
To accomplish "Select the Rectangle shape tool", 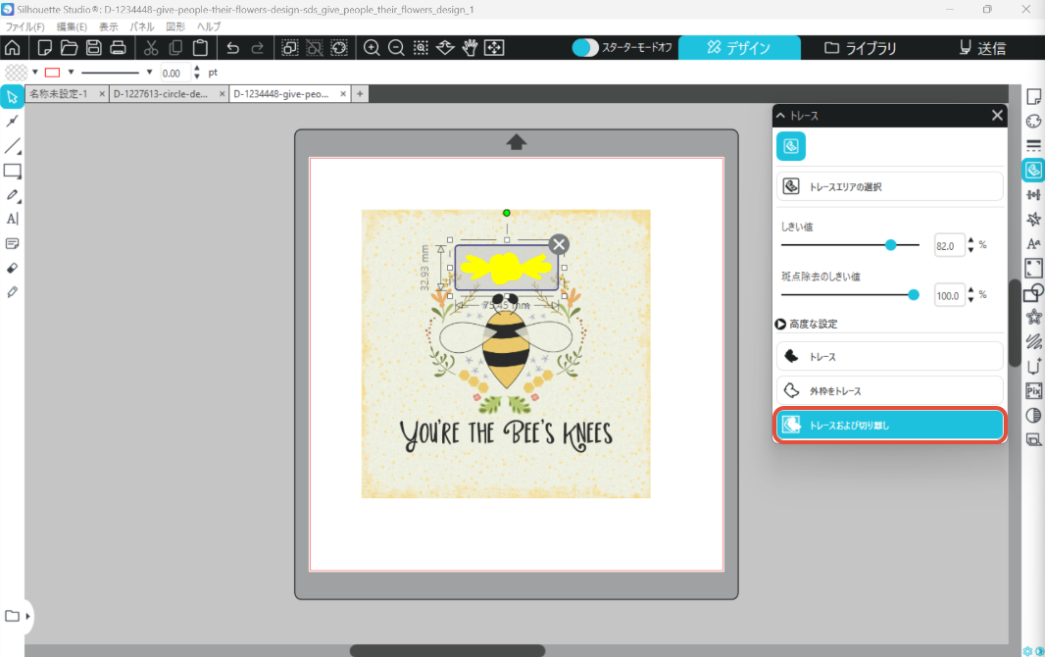I will (12, 171).
